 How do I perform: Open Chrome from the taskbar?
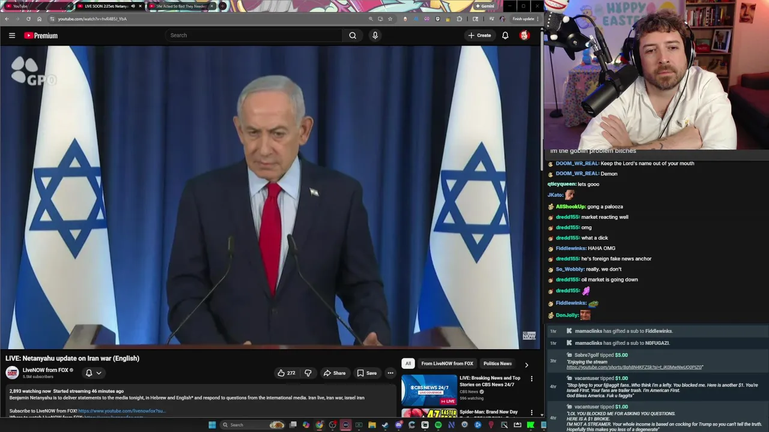[319, 425]
